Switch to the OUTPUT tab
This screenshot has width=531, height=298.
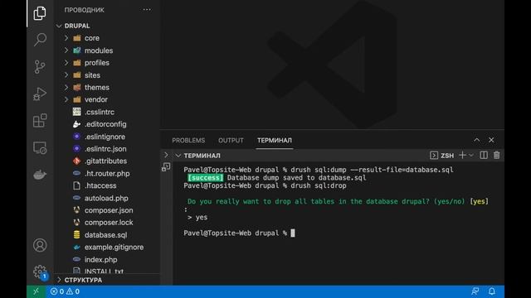click(x=231, y=140)
